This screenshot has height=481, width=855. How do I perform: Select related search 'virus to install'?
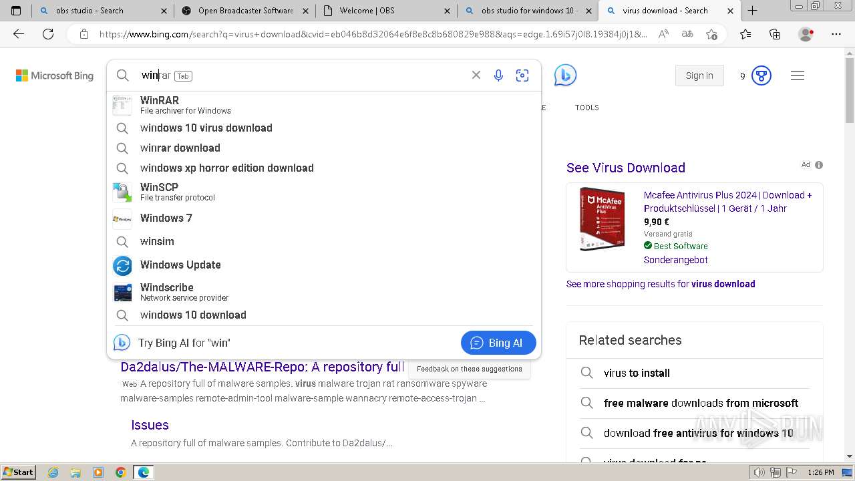[694, 373]
